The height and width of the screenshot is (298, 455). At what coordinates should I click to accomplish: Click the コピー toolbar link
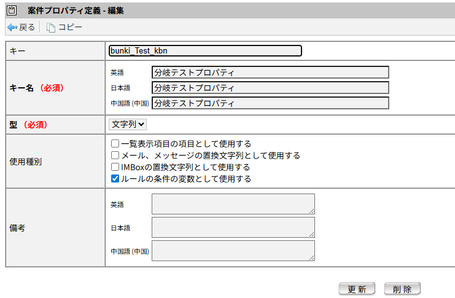[x=70, y=28]
